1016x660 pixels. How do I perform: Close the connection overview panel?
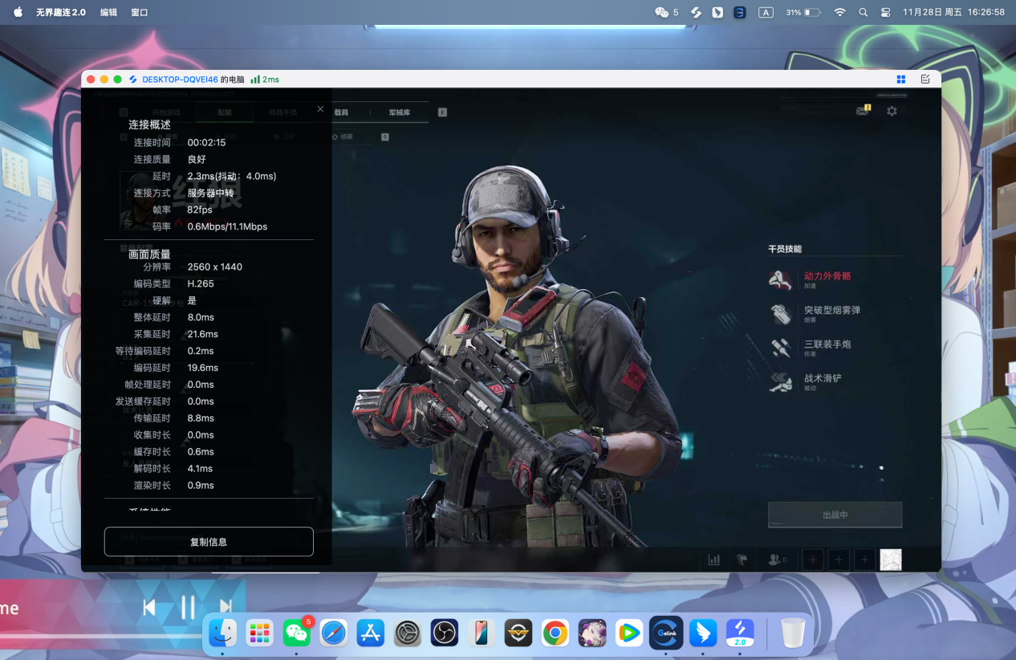pyautogui.click(x=320, y=109)
